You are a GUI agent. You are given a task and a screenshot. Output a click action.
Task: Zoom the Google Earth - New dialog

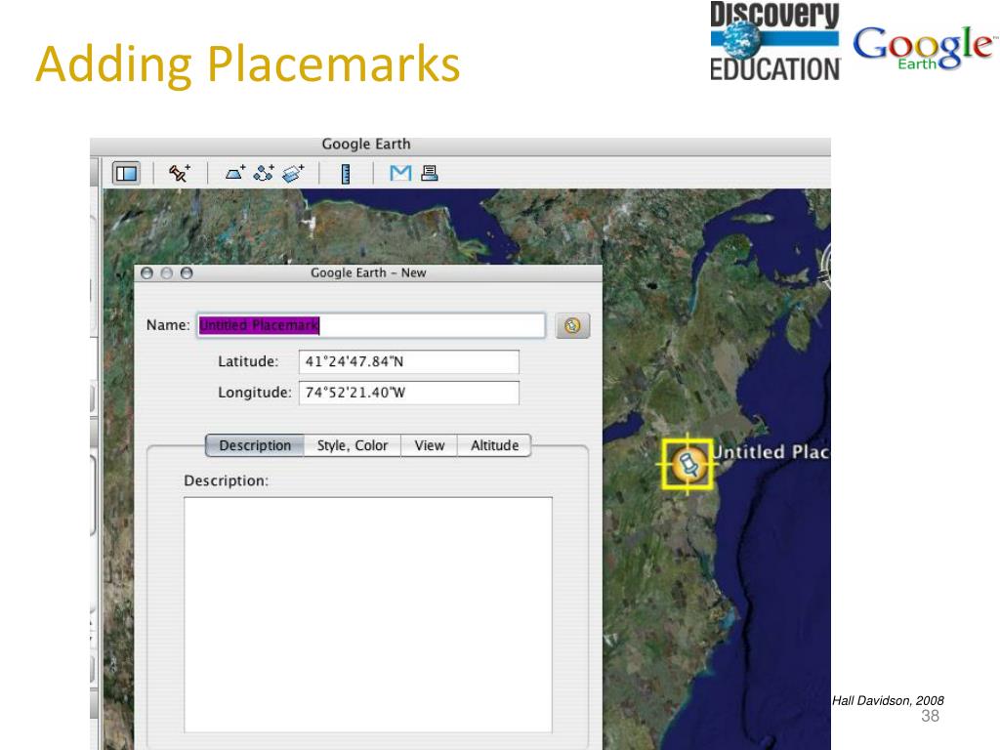point(187,273)
